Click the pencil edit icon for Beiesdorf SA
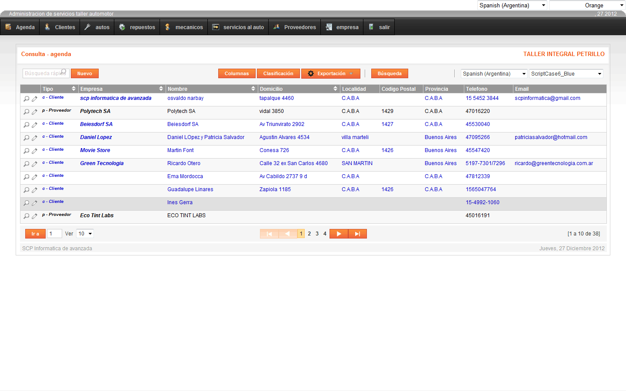Screen dimensions: 626x391 (34, 125)
